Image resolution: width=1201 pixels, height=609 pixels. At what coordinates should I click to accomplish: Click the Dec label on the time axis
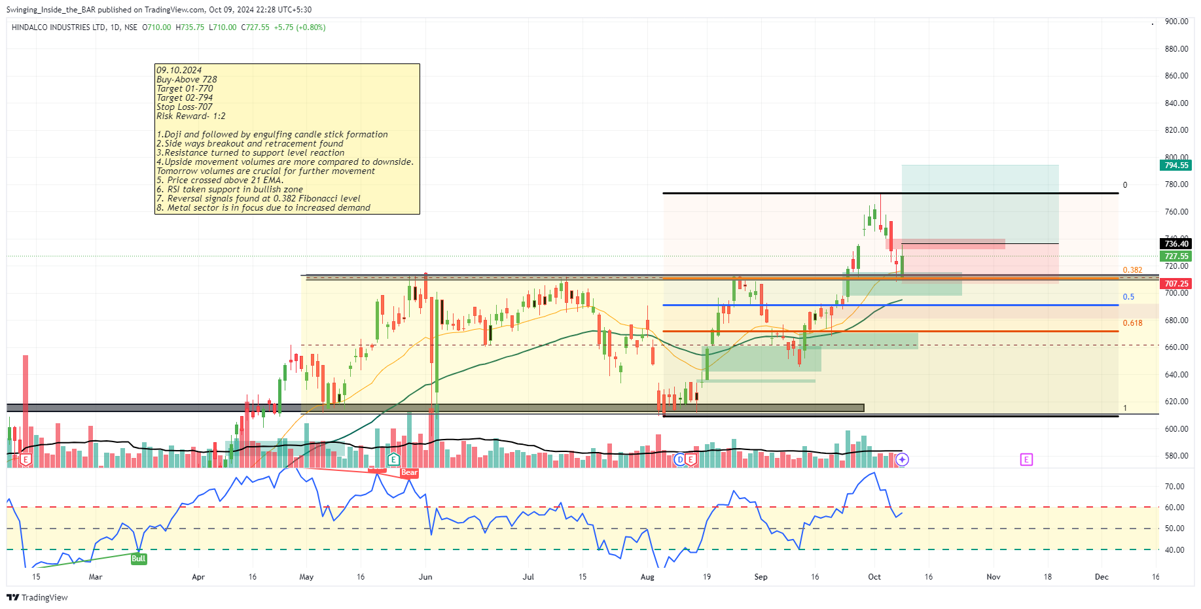click(1102, 577)
